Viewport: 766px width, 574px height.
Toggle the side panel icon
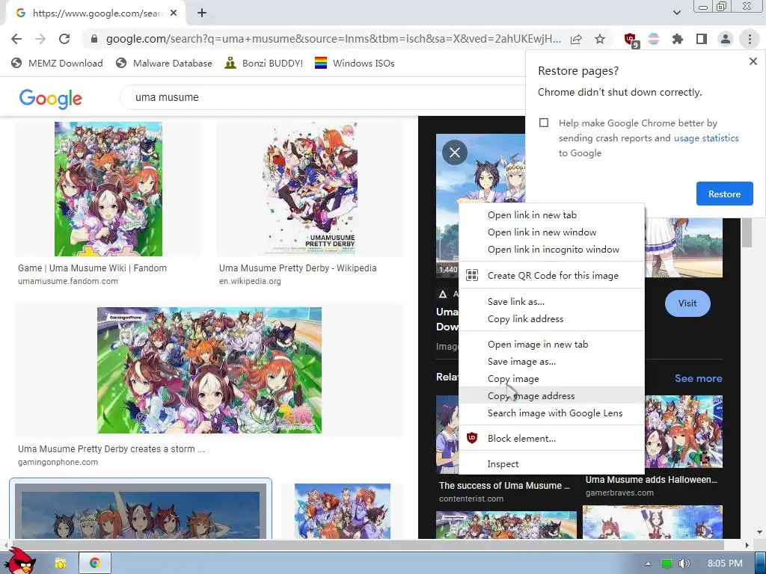point(702,39)
